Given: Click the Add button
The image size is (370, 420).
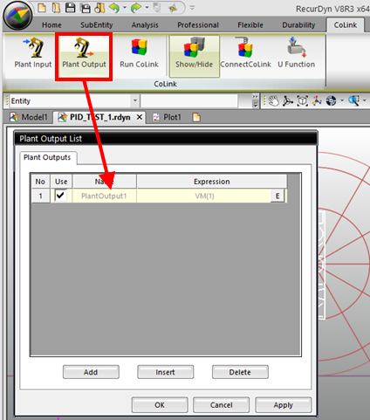Looking at the screenshot, I should pyautogui.click(x=91, y=372).
